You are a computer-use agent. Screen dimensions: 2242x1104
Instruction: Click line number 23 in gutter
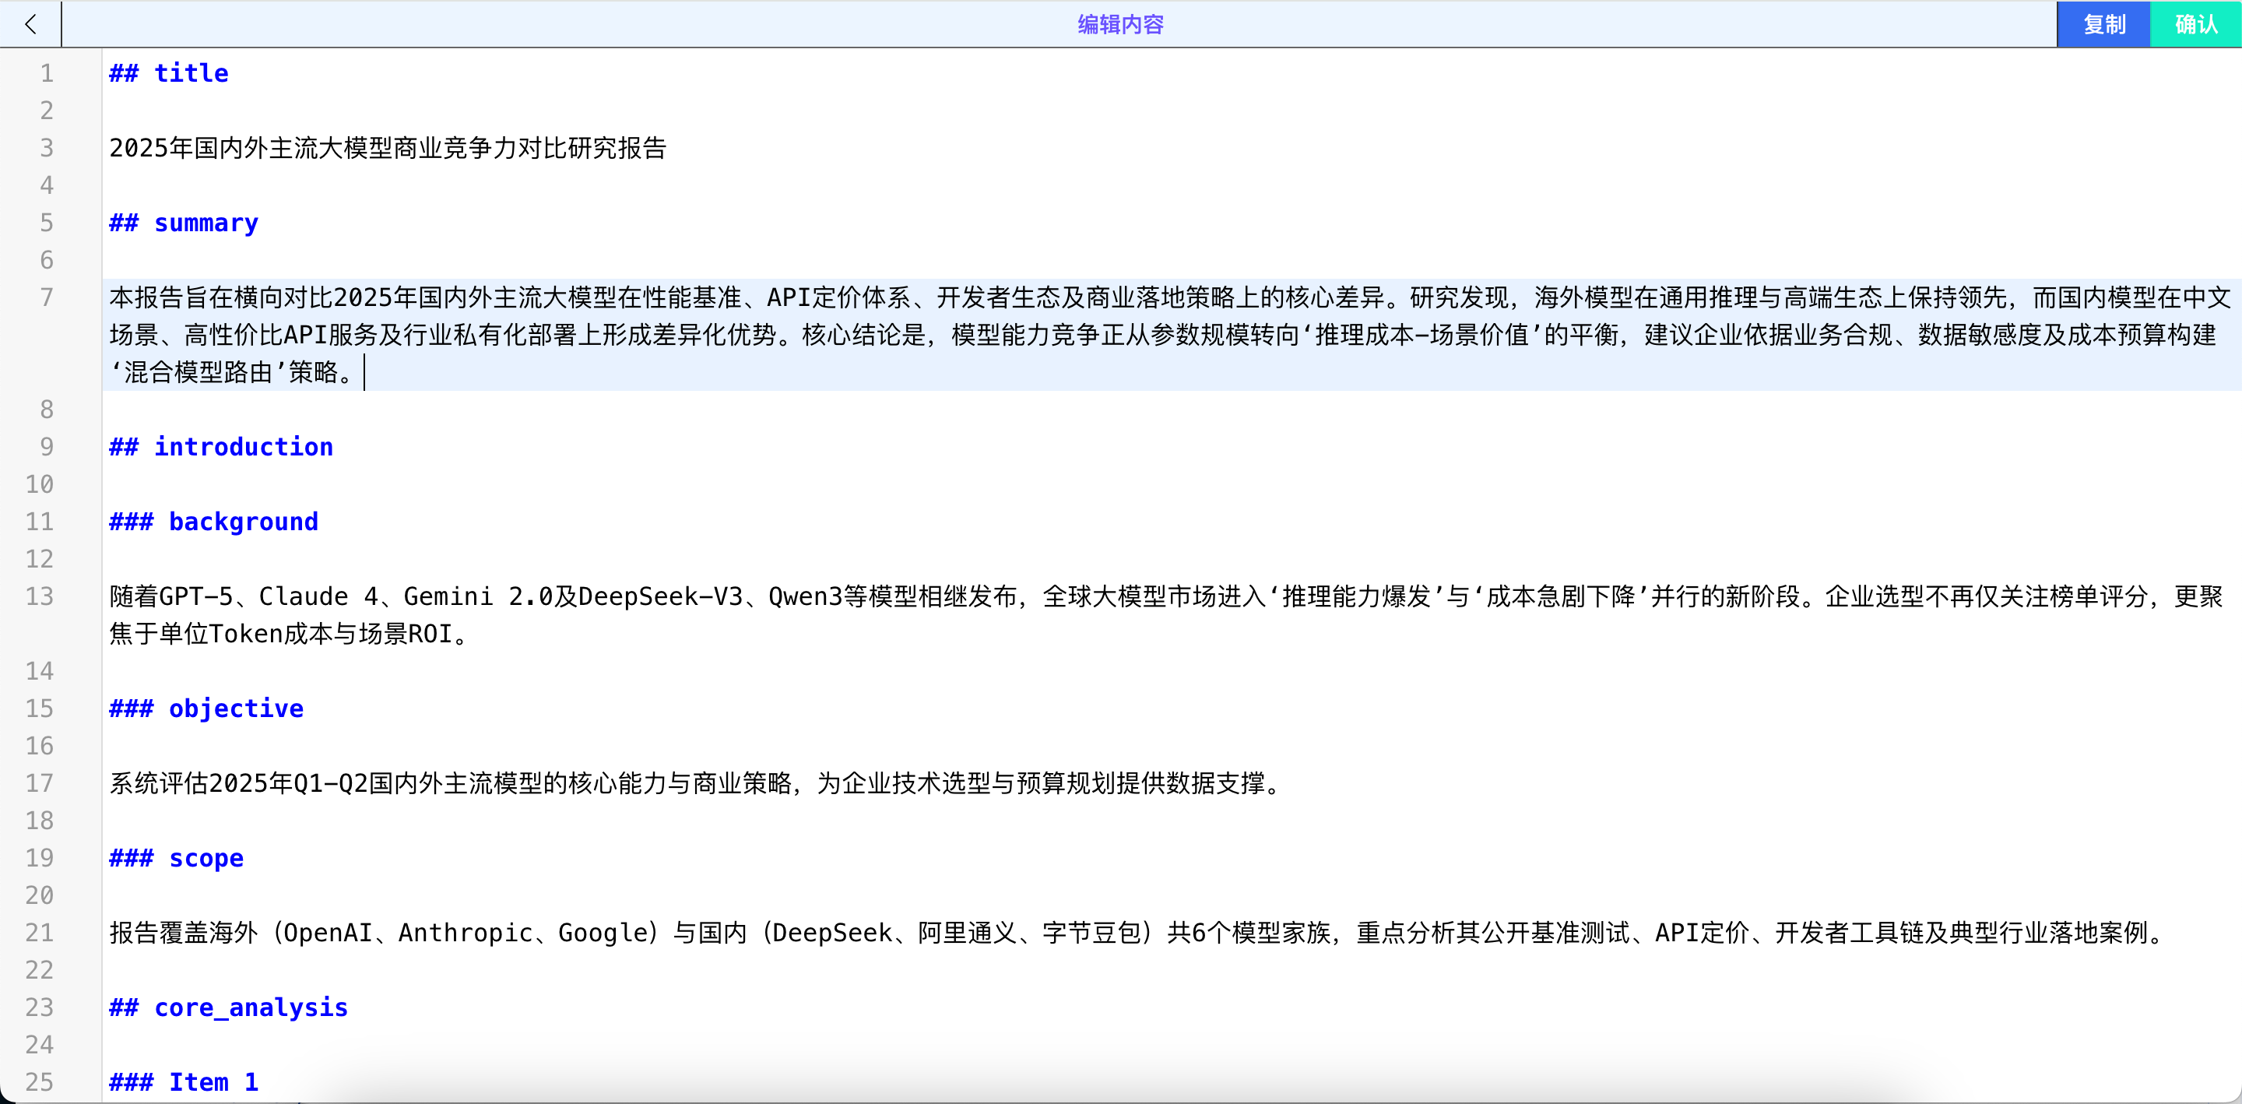39,1007
